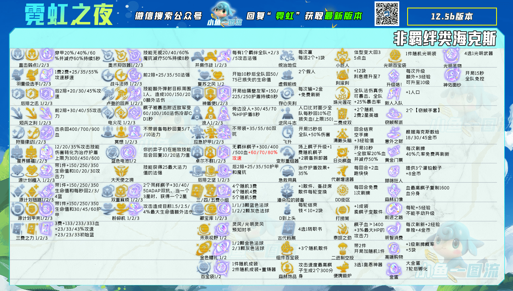Click the 统治地位 augment icon
The height and width of the screenshot is (291, 513).
click(287, 56)
